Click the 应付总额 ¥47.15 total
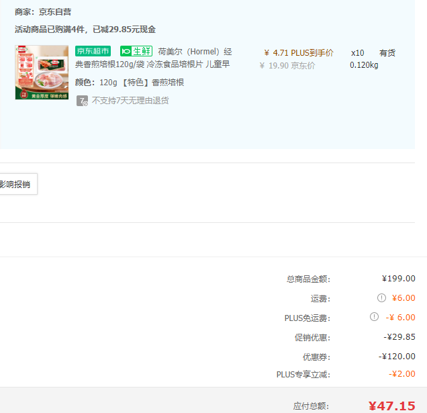Image resolution: width=427 pixels, height=413 pixels. tap(392, 406)
